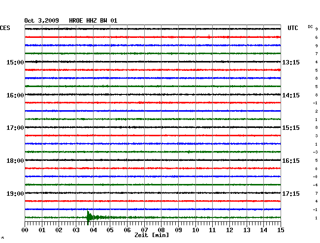Click the "DC" column header

310,27
